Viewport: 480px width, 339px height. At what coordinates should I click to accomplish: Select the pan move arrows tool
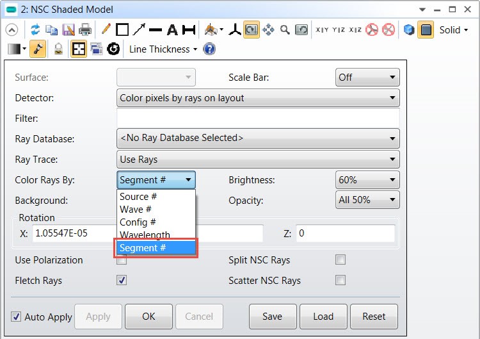[268, 29]
